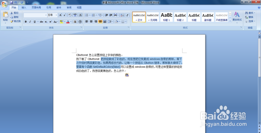Apply the enclosed character (字) tool
261x133 pixels.
80,22
